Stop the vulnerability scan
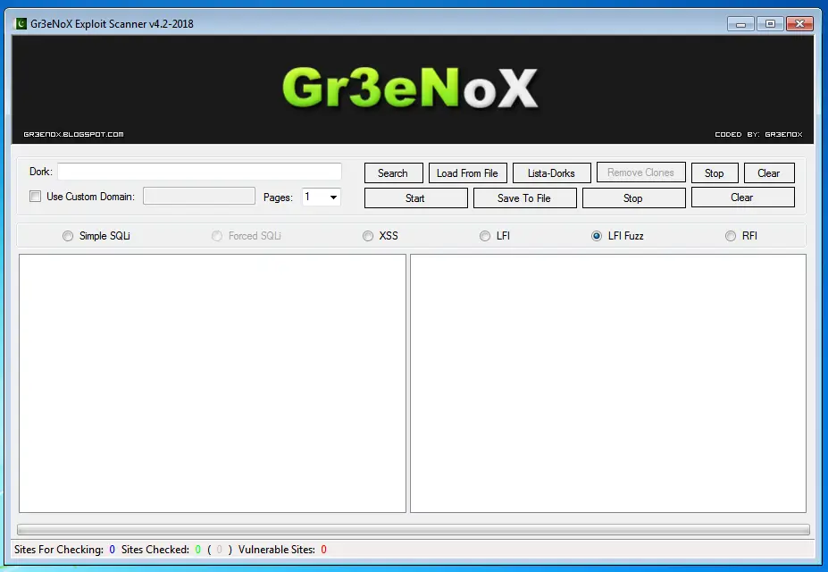The image size is (828, 572). (633, 198)
